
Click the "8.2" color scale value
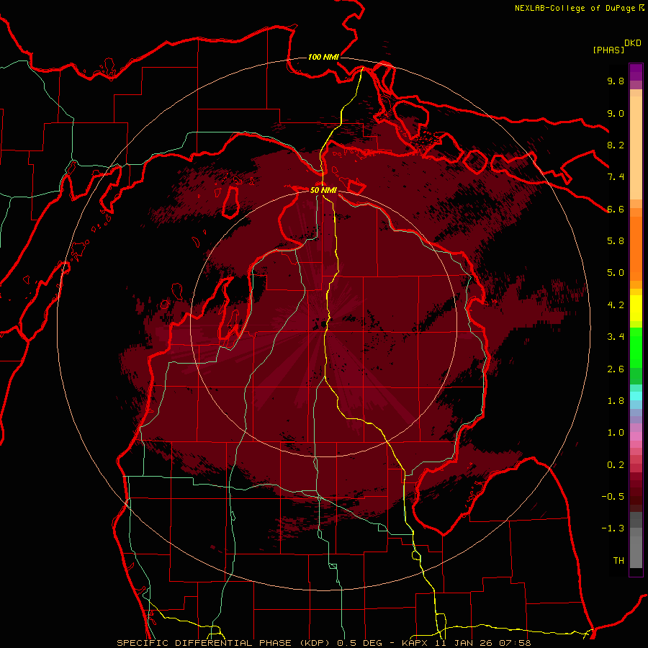pyautogui.click(x=616, y=145)
